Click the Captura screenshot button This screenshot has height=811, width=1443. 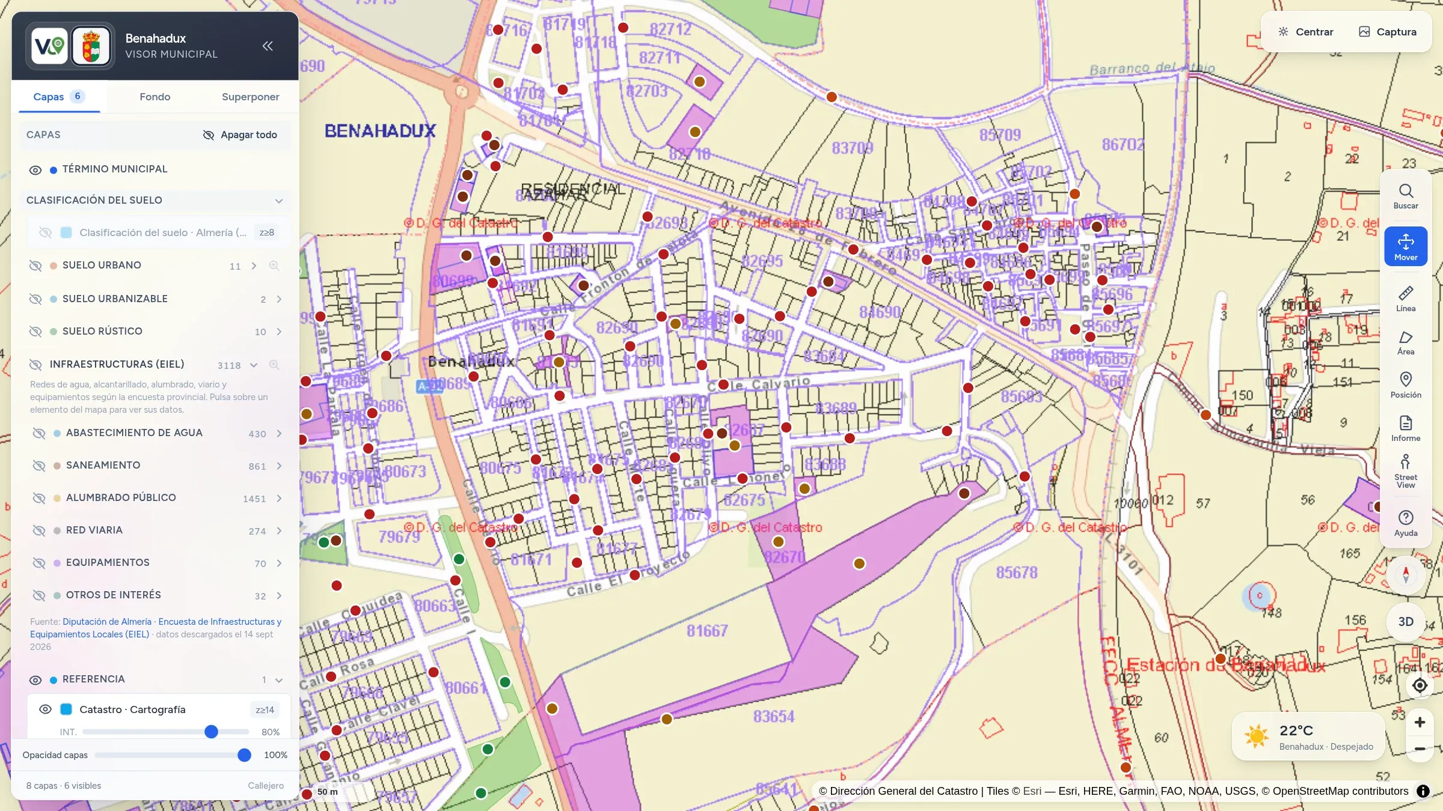1388,32
